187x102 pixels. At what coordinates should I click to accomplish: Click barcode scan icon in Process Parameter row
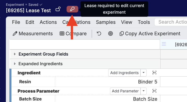[x=154, y=91]
